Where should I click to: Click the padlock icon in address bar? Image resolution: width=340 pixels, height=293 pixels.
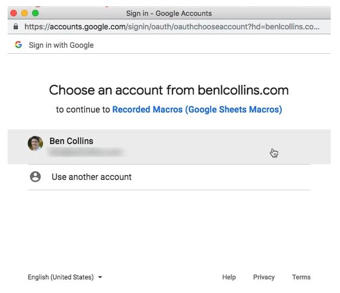click(x=15, y=26)
